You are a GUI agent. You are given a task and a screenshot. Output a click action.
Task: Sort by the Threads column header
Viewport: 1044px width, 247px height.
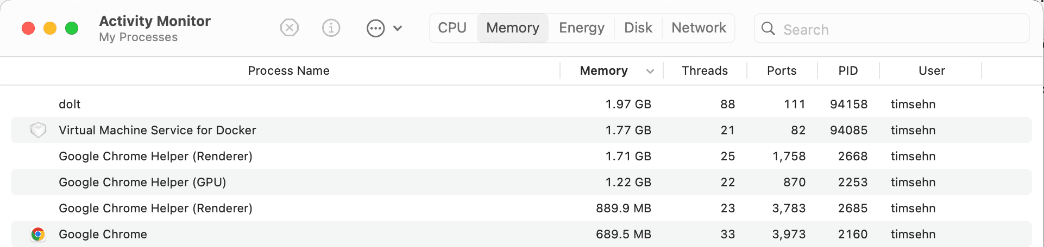click(705, 71)
